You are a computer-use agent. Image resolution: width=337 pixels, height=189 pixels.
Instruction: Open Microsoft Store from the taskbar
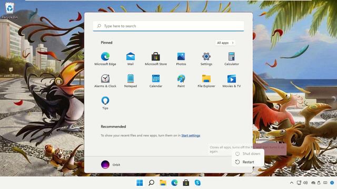coord(186,183)
